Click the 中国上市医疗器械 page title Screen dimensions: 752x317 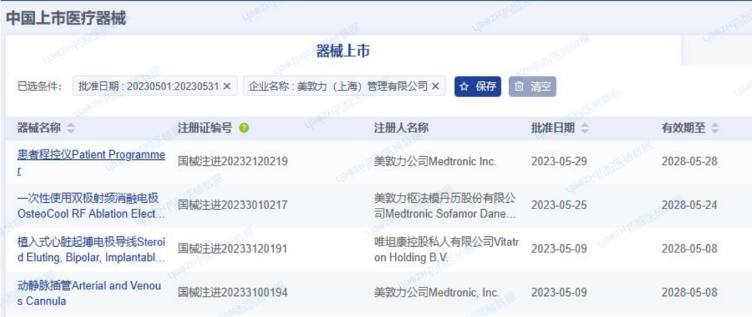[x=65, y=19]
